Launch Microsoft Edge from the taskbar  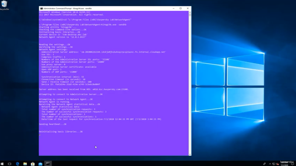[x=18, y=164]
